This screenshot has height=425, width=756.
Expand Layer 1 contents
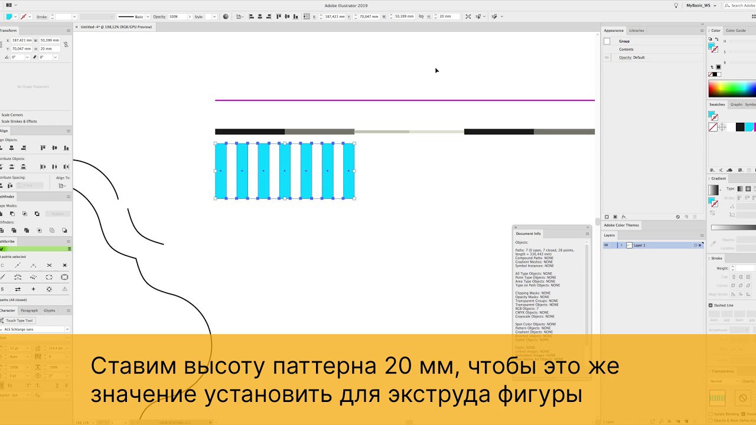(621, 245)
